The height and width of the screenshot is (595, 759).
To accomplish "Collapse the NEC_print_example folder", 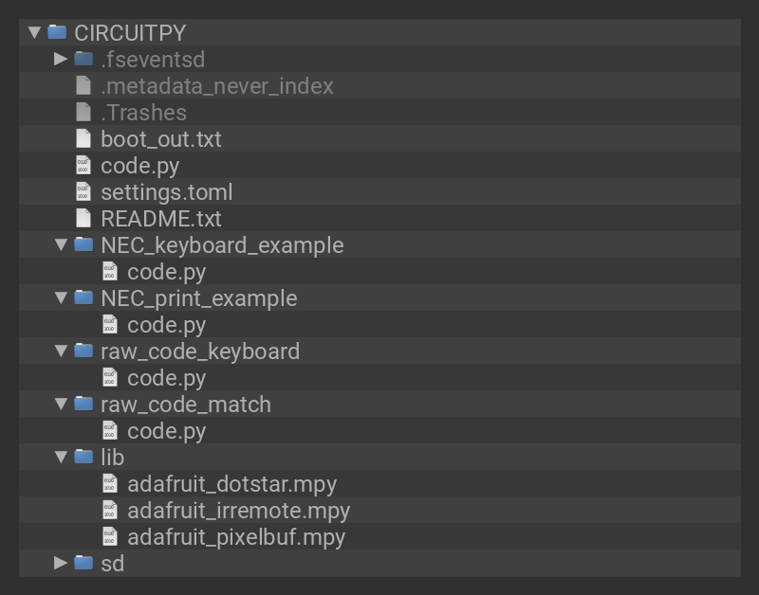I will tap(61, 297).
